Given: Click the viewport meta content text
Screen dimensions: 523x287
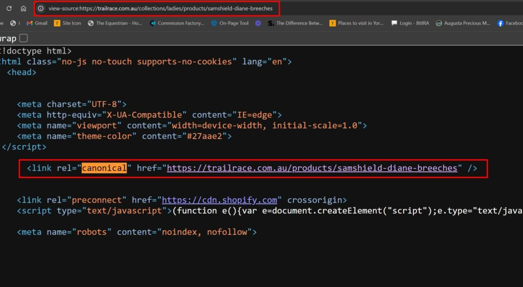Looking at the screenshot, I should pyautogui.click(x=265, y=125).
